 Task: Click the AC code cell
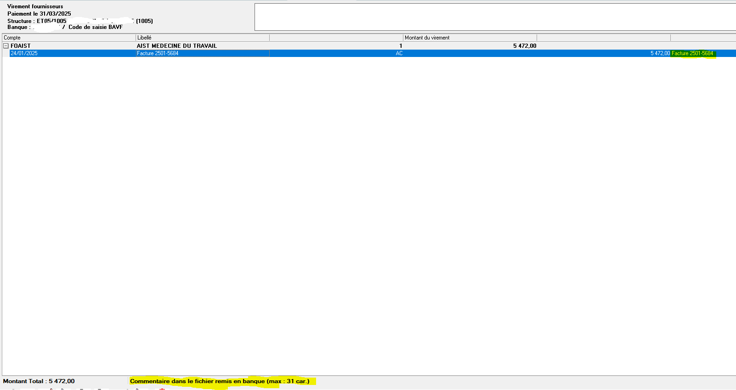(x=399, y=53)
